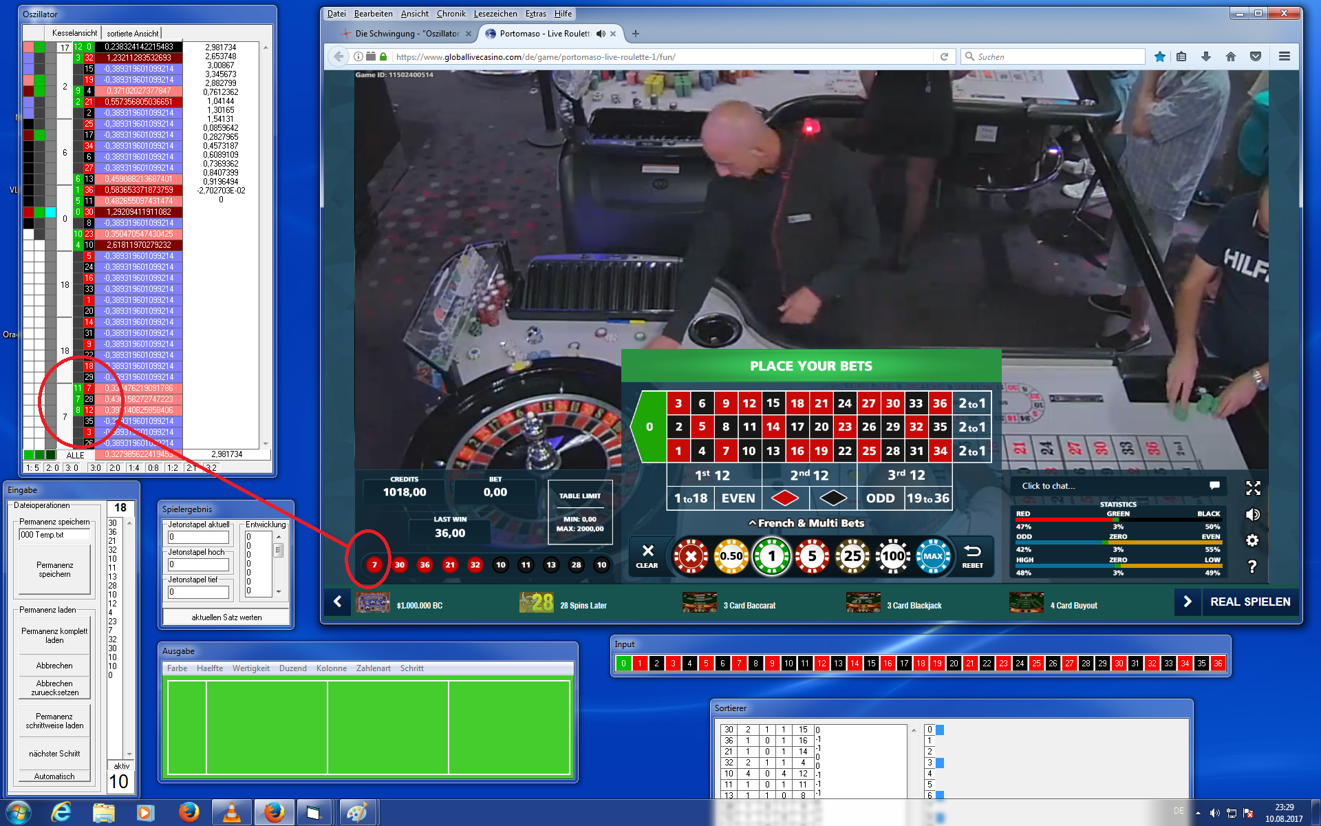Clear all bets with CLEAR button
The image size is (1321, 826).
pyautogui.click(x=647, y=556)
